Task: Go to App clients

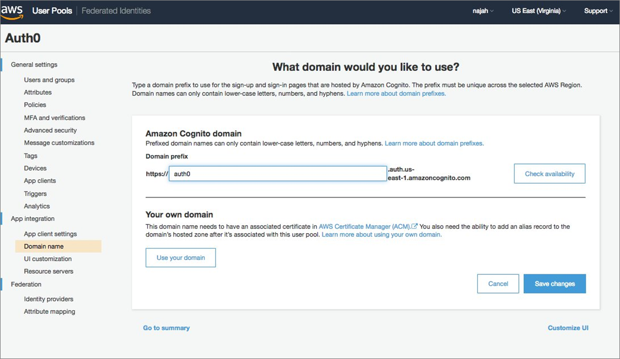Action: pos(40,181)
